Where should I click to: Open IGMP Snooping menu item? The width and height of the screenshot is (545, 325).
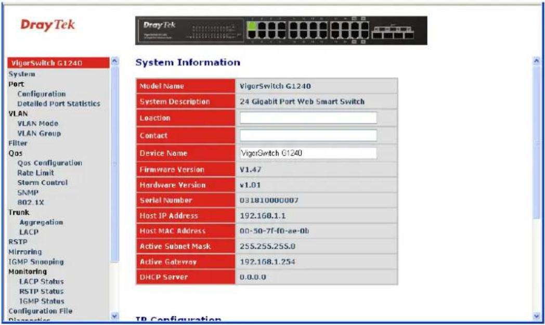point(36,262)
